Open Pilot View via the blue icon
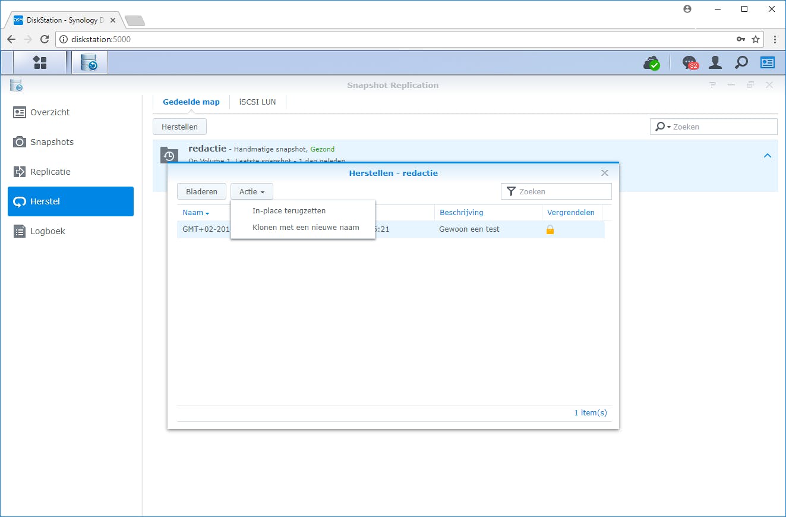Image resolution: width=786 pixels, height=517 pixels. pos(767,62)
